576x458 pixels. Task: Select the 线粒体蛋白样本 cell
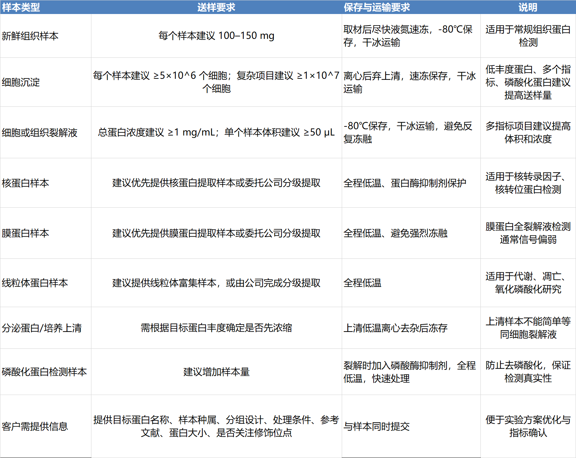click(x=35, y=283)
